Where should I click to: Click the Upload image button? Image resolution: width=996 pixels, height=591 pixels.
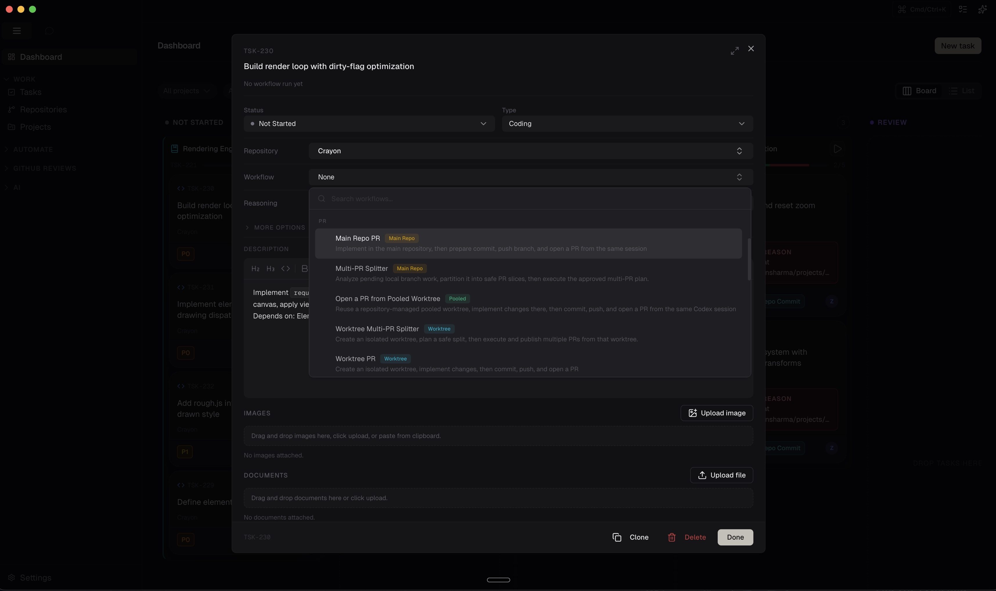tap(717, 413)
